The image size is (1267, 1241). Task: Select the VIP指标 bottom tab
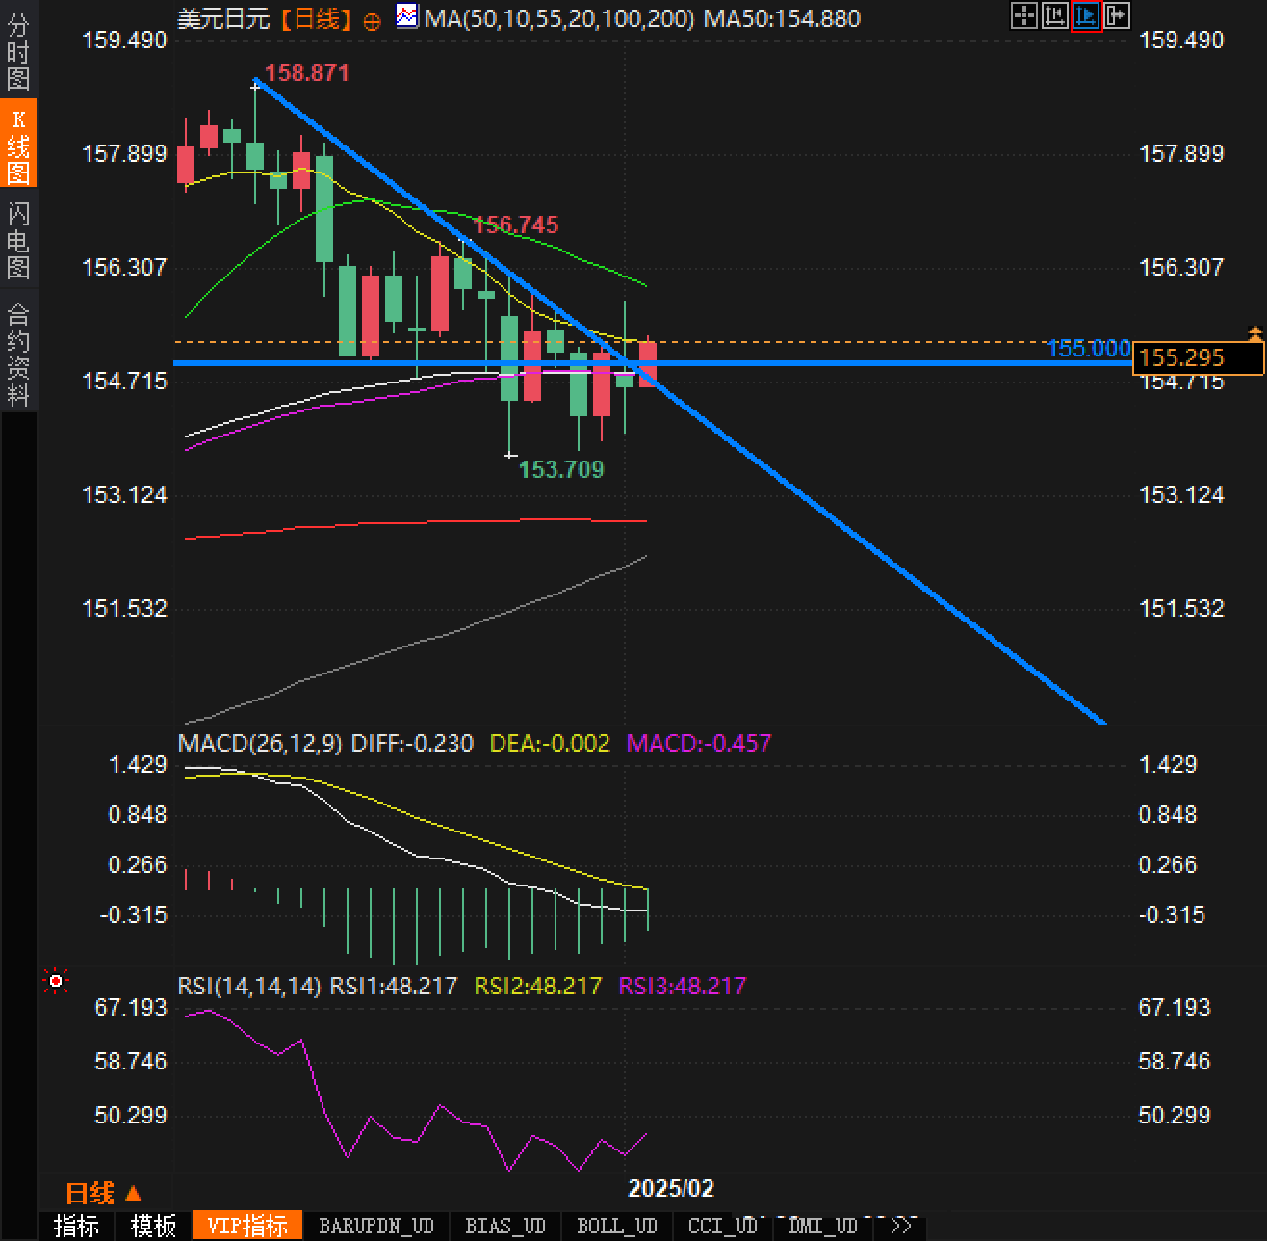(247, 1226)
